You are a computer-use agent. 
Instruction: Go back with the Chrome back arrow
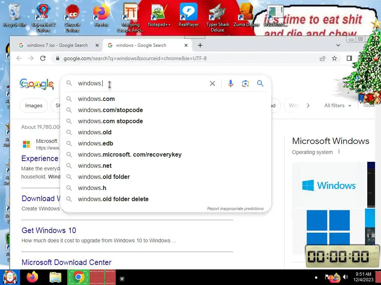[19, 58]
